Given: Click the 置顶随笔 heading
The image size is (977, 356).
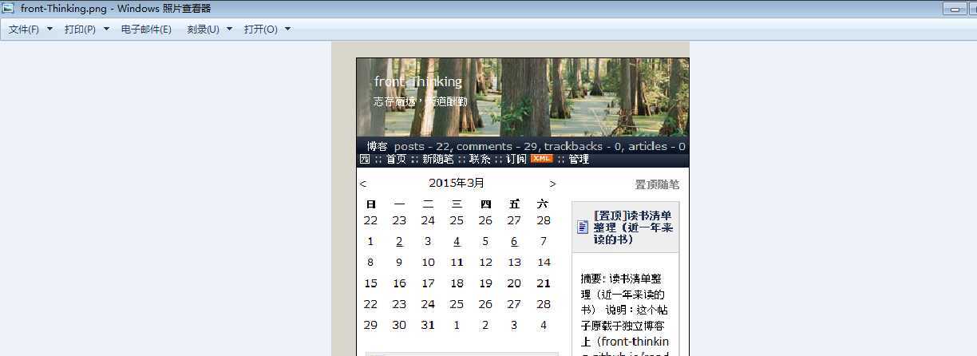Looking at the screenshot, I should [657, 184].
